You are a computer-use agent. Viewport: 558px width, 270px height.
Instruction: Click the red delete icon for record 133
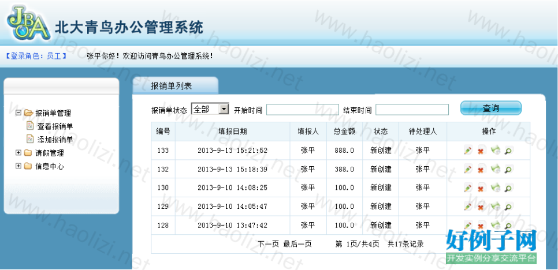click(x=481, y=151)
